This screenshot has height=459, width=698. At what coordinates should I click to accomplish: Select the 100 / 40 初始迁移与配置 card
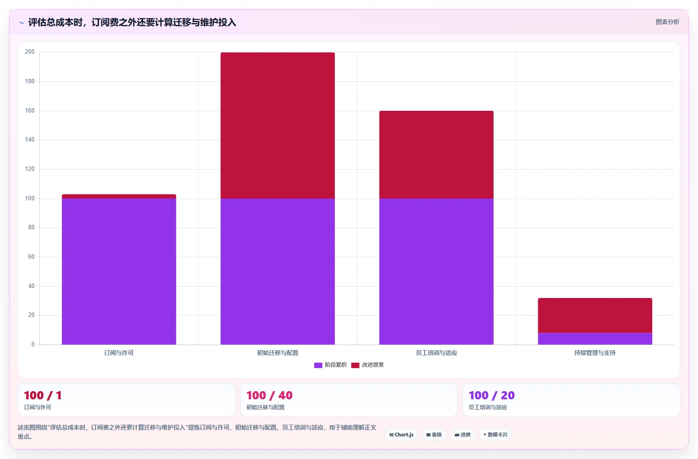point(349,400)
